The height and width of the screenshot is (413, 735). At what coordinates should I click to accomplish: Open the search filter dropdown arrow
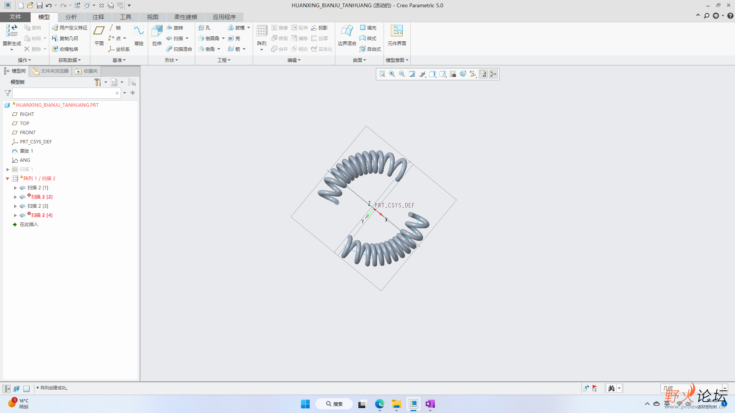click(124, 93)
